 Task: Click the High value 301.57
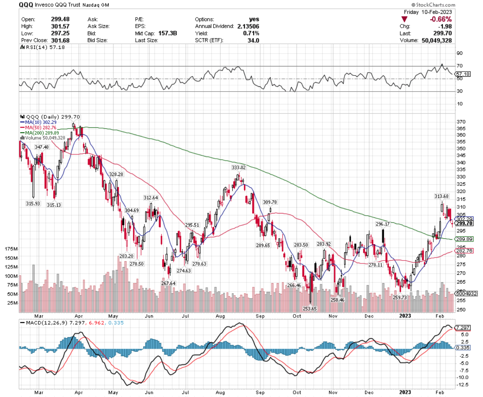point(60,26)
